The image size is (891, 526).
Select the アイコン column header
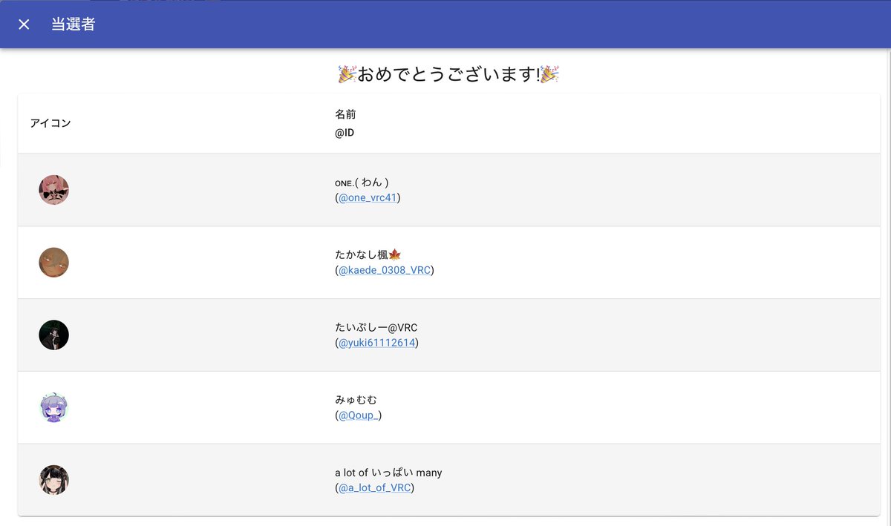click(x=50, y=123)
